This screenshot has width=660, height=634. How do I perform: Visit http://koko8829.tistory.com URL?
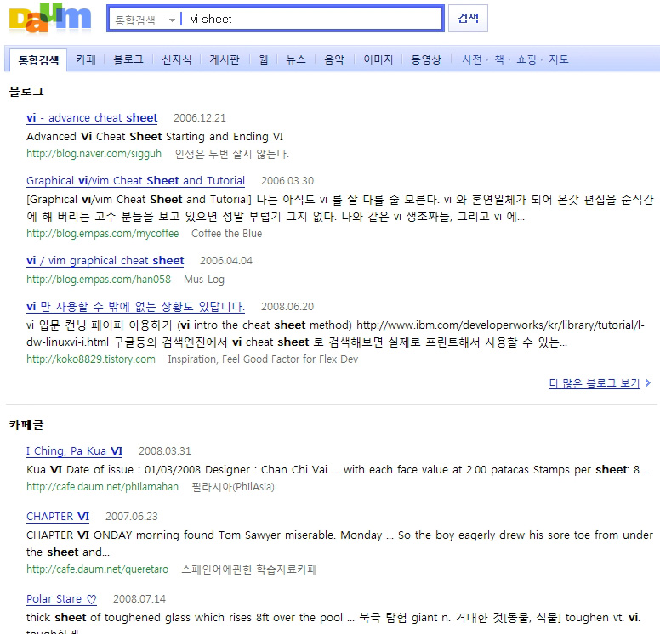[x=91, y=359]
